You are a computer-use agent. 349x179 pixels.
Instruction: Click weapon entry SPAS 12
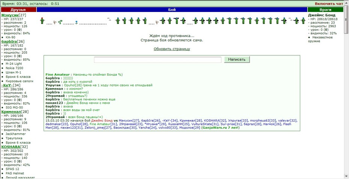coord(12,169)
